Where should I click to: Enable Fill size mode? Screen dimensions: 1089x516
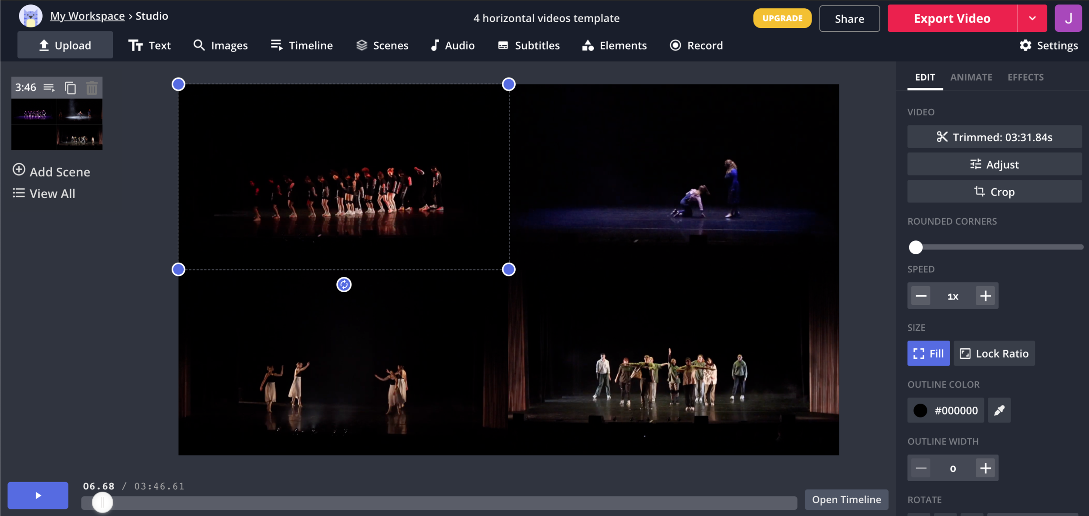928,353
